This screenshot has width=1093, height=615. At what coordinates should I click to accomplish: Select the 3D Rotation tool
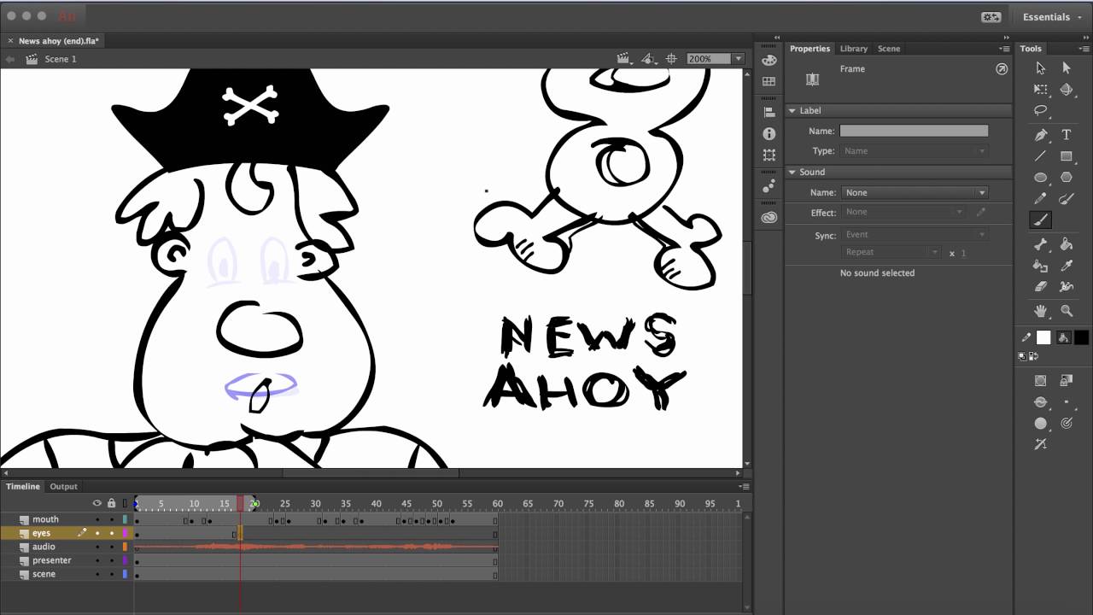(x=1067, y=90)
